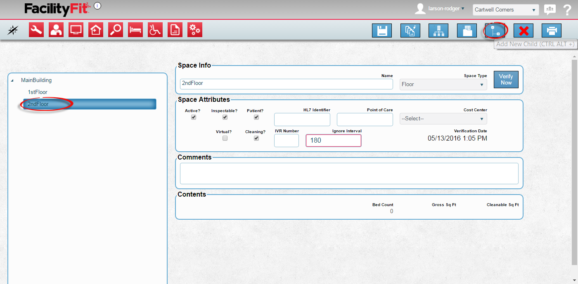Click the wheelchair transport icon
Viewport: 578px width, 284px height.
click(x=155, y=30)
